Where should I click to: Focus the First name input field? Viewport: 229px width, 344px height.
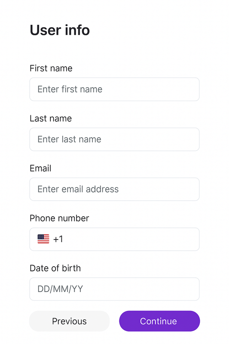coord(114,89)
